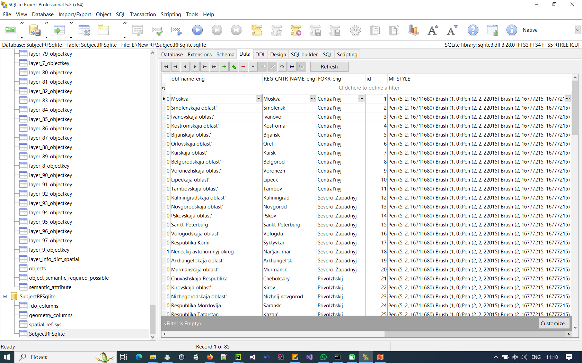Jump to last record navigation button

point(214,67)
